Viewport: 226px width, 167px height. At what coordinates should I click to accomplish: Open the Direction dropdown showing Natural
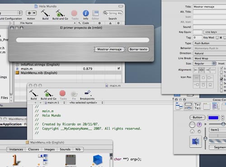[209, 53]
